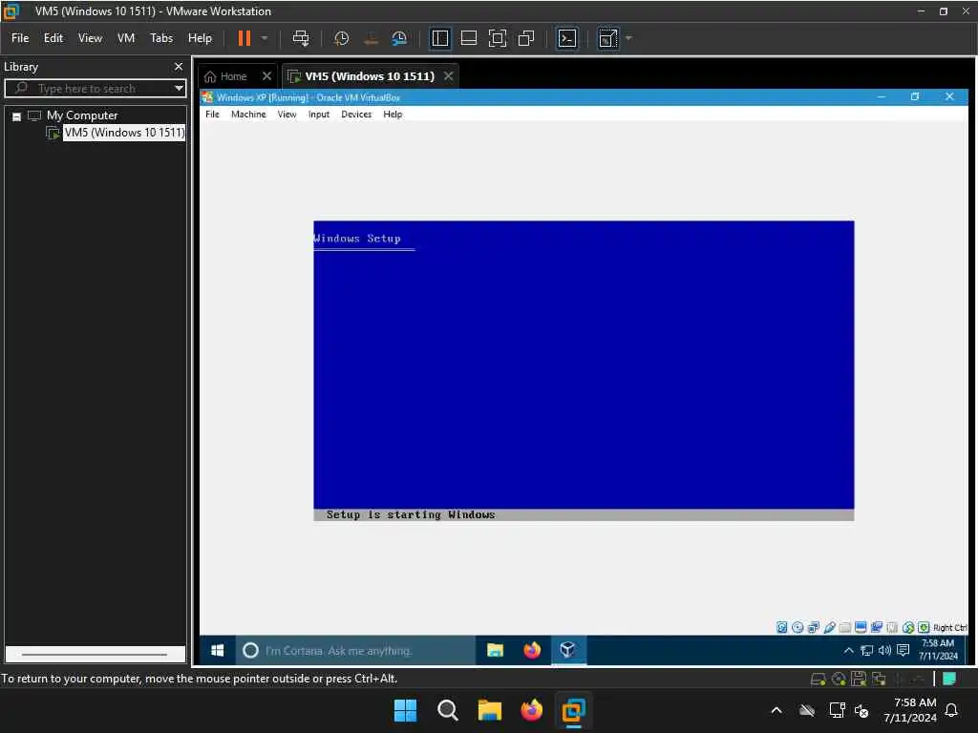Open the host Windows 11 Start button
Viewport: 978px width, 733px height.
405,710
